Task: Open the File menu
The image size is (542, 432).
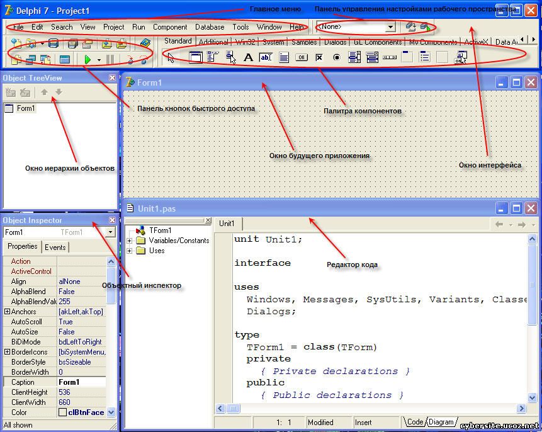Action: [x=18, y=27]
